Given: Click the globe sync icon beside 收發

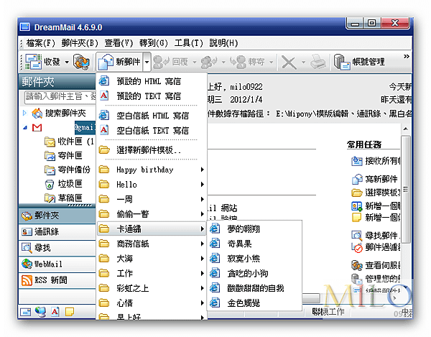Looking at the screenshot, I should pos(81,62).
